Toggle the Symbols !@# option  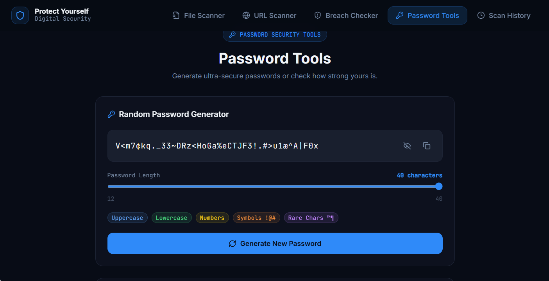256,218
